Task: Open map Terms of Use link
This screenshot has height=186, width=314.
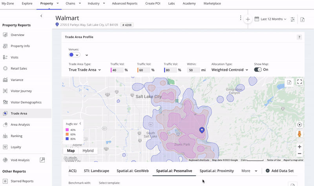Action: click(274, 160)
